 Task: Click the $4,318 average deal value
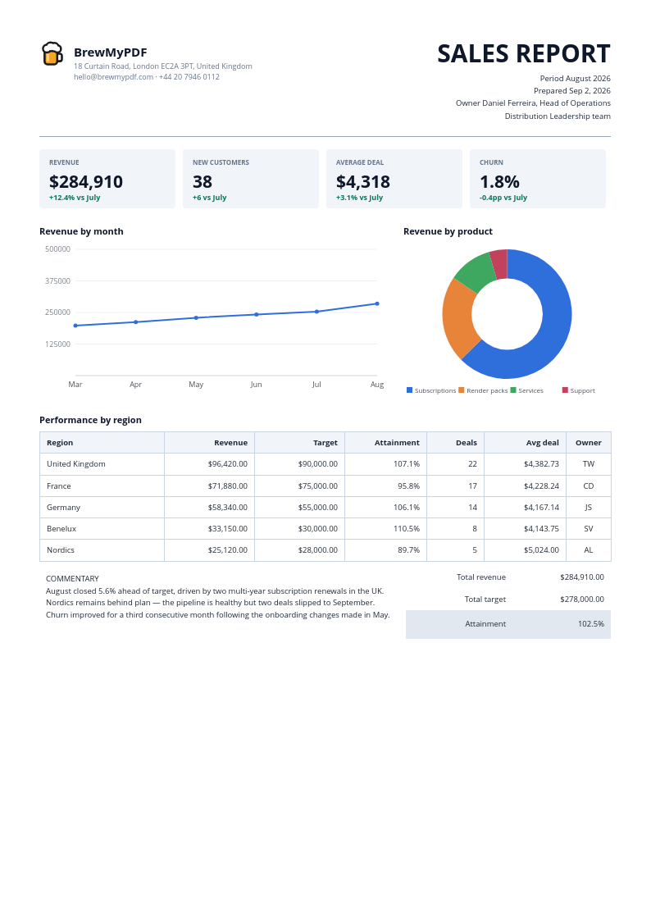point(362,182)
